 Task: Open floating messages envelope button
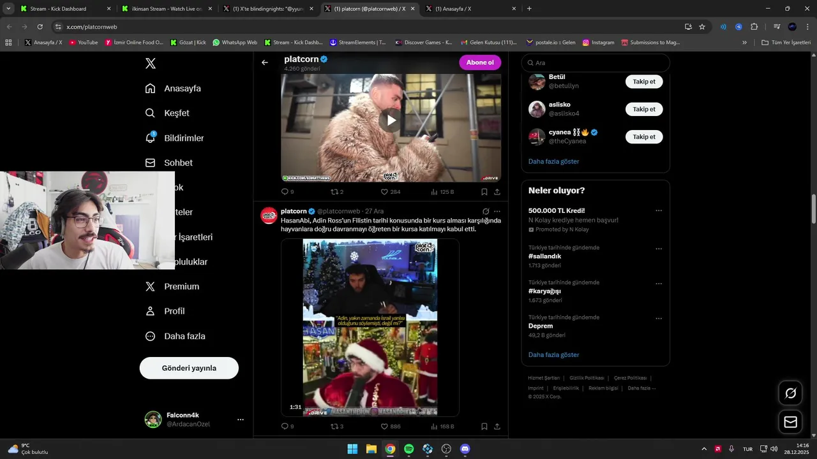790,422
